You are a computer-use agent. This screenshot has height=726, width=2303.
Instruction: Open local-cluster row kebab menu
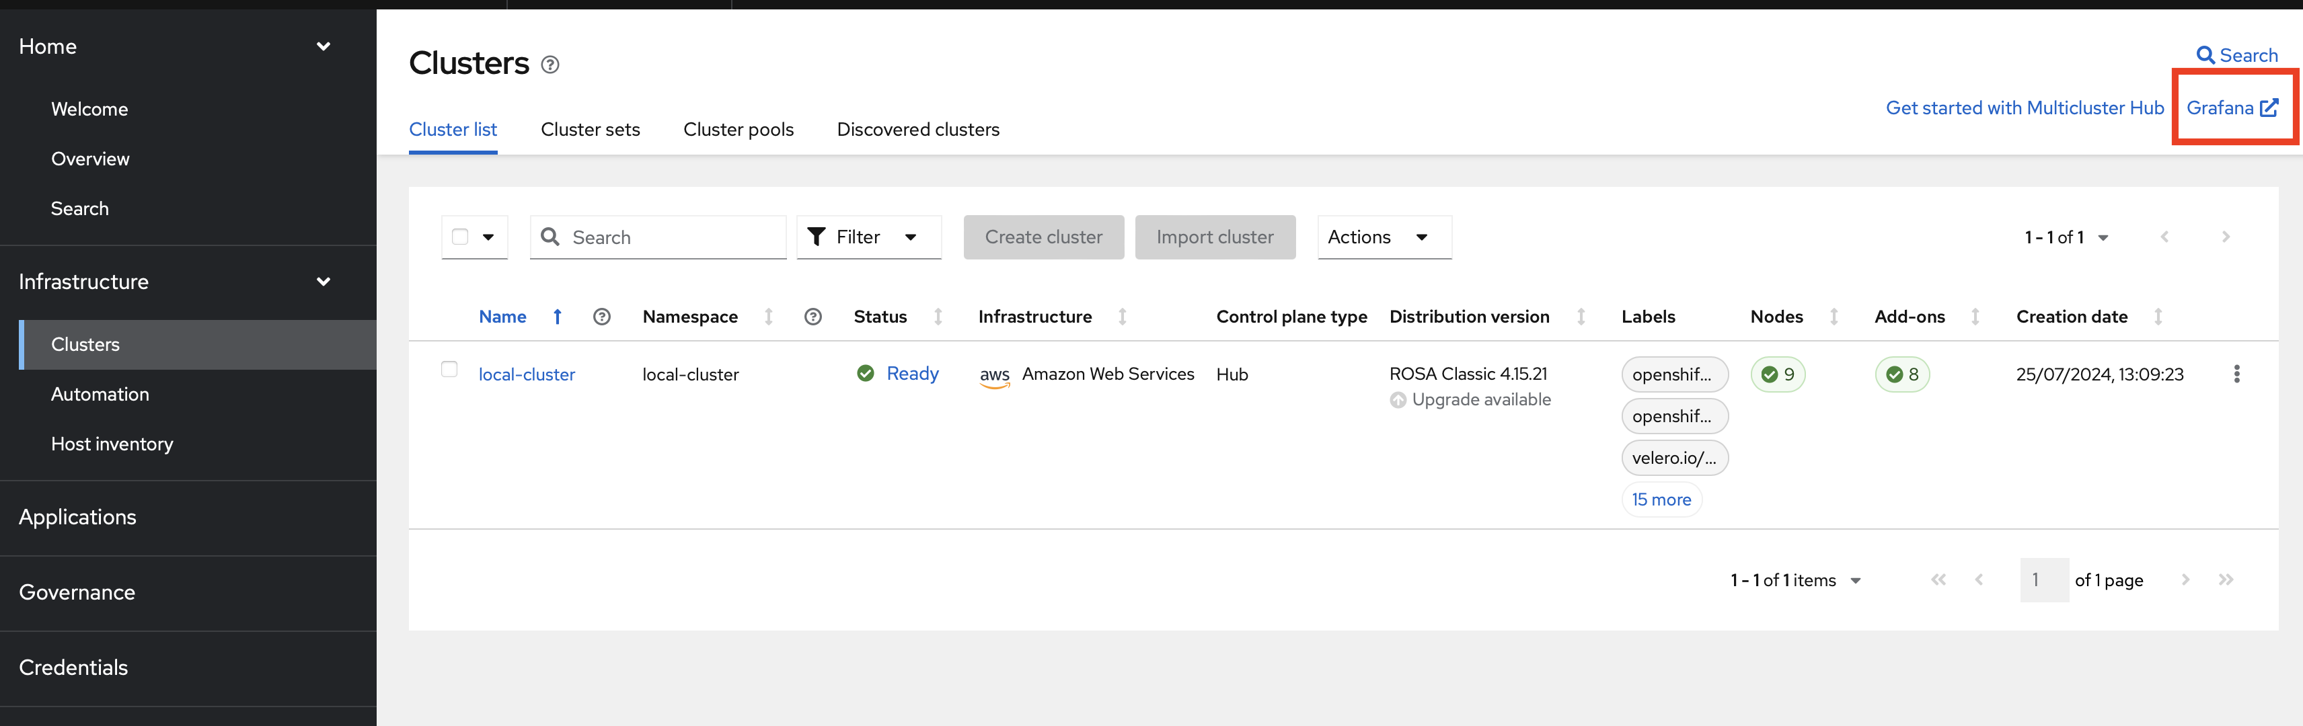pyautogui.click(x=2236, y=374)
